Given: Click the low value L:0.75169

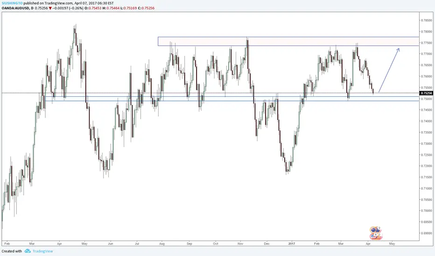Looking at the screenshot, I should (x=129, y=8).
